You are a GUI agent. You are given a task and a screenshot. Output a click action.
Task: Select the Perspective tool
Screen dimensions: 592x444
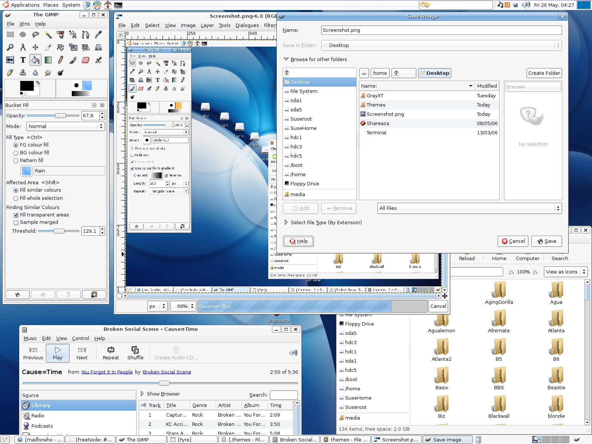click(98, 47)
